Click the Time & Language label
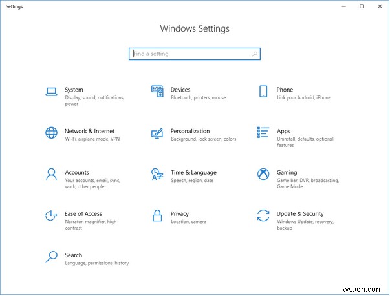Image resolution: width=390 pixels, height=296 pixels. [193, 173]
